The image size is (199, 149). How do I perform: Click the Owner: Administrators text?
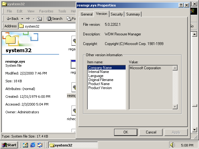tap(22, 112)
